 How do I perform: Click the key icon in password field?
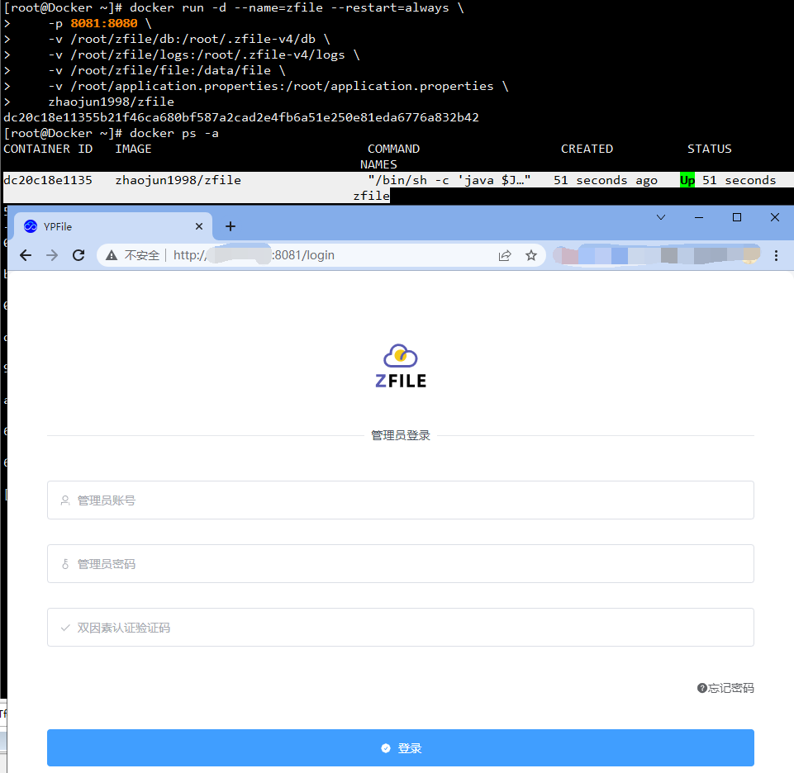pyautogui.click(x=64, y=564)
